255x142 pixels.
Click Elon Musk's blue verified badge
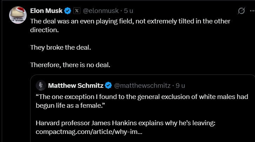click(x=68, y=11)
